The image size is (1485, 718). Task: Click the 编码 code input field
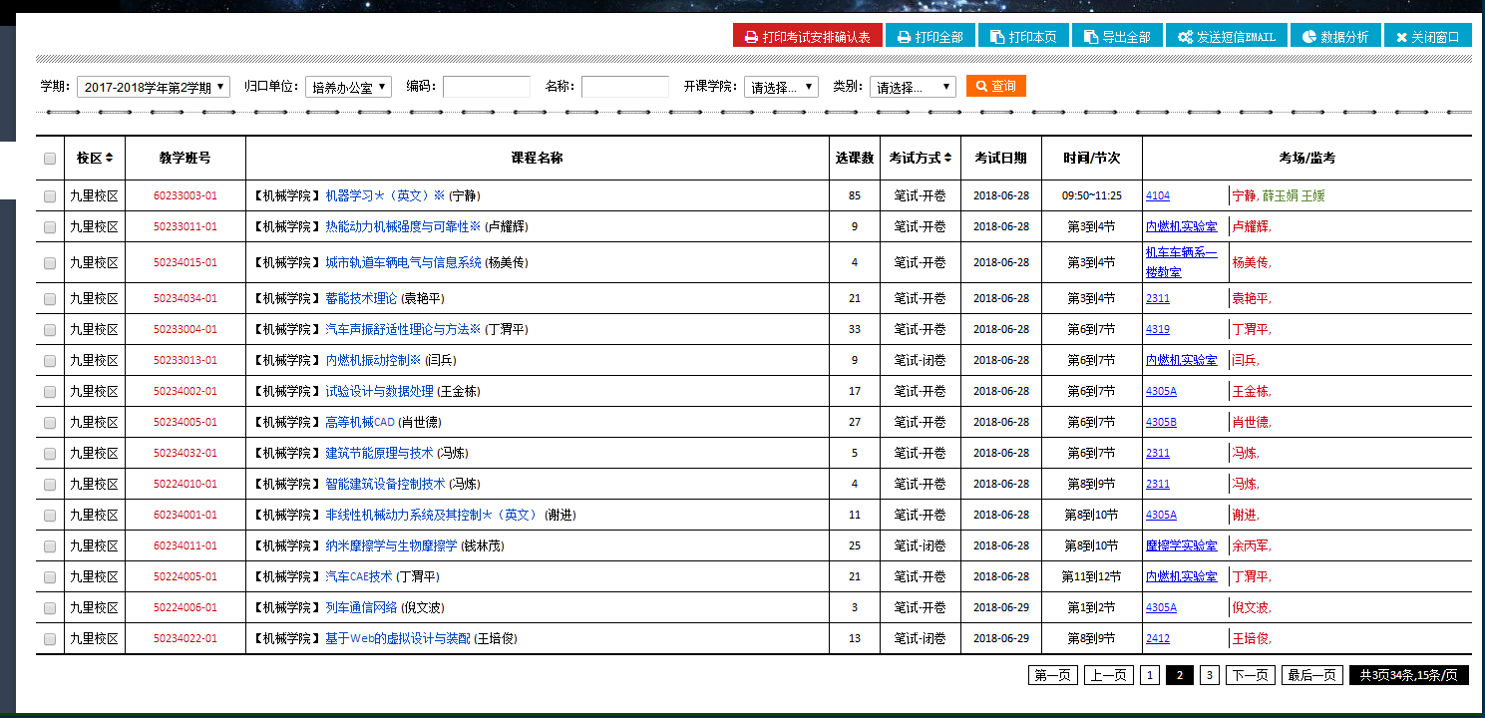tap(486, 88)
